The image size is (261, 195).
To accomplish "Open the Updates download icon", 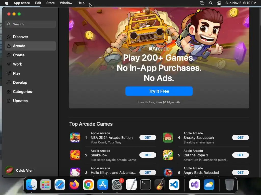I will (x=9, y=101).
